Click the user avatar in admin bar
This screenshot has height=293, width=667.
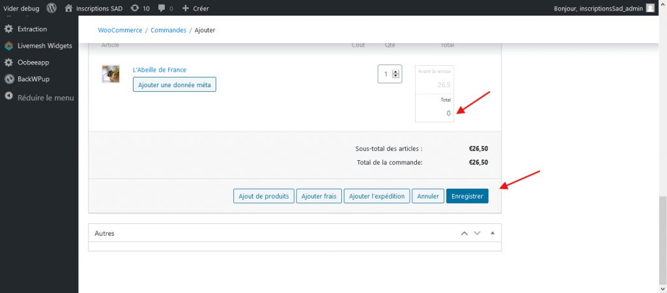pos(650,8)
